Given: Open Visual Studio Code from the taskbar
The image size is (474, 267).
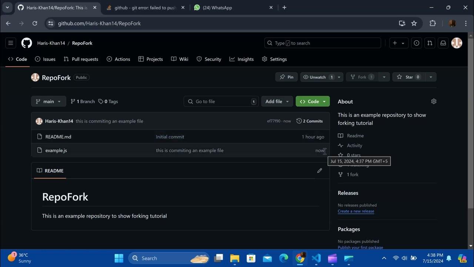Looking at the screenshot, I should coord(316,258).
